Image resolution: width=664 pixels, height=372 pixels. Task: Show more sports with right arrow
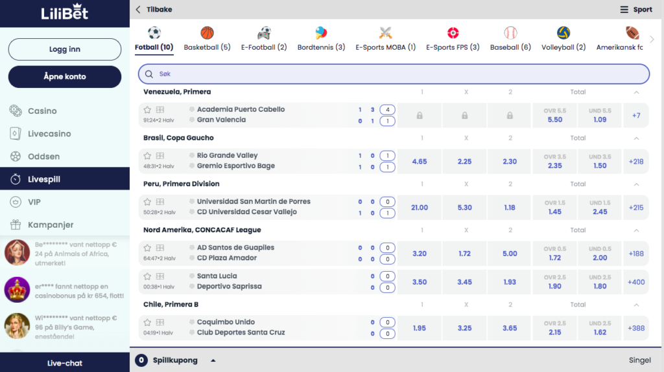pos(652,39)
